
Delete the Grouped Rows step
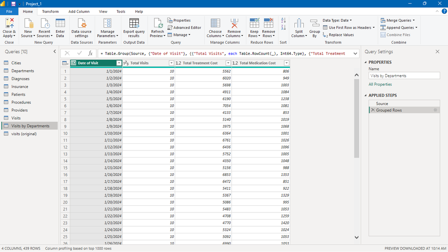point(373,110)
